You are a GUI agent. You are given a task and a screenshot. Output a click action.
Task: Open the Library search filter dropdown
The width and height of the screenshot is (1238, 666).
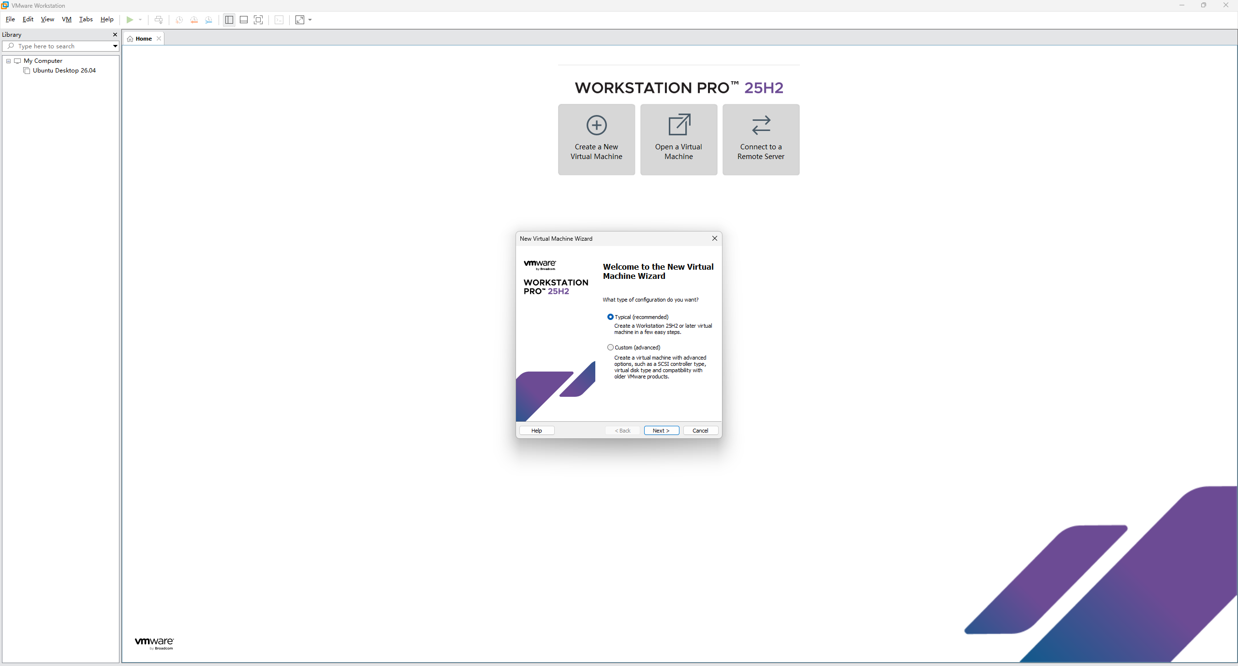tap(115, 46)
